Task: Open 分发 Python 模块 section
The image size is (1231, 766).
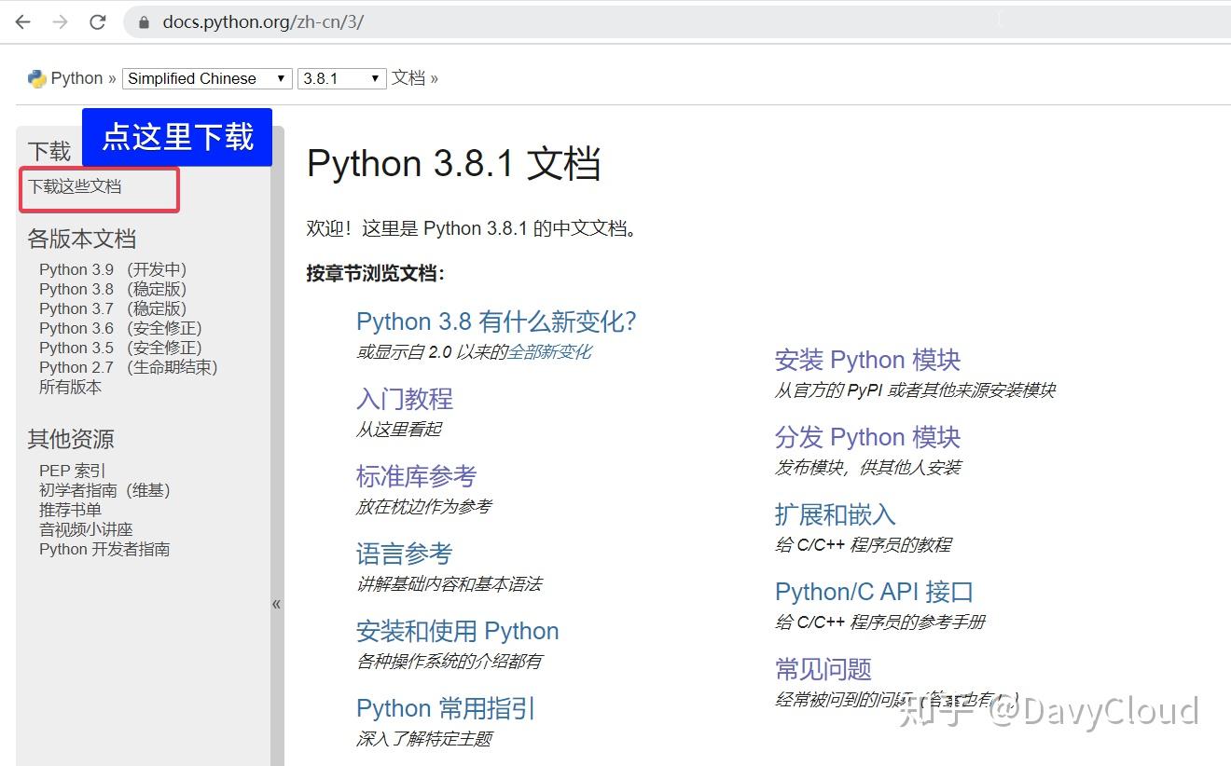Action: tap(867, 437)
